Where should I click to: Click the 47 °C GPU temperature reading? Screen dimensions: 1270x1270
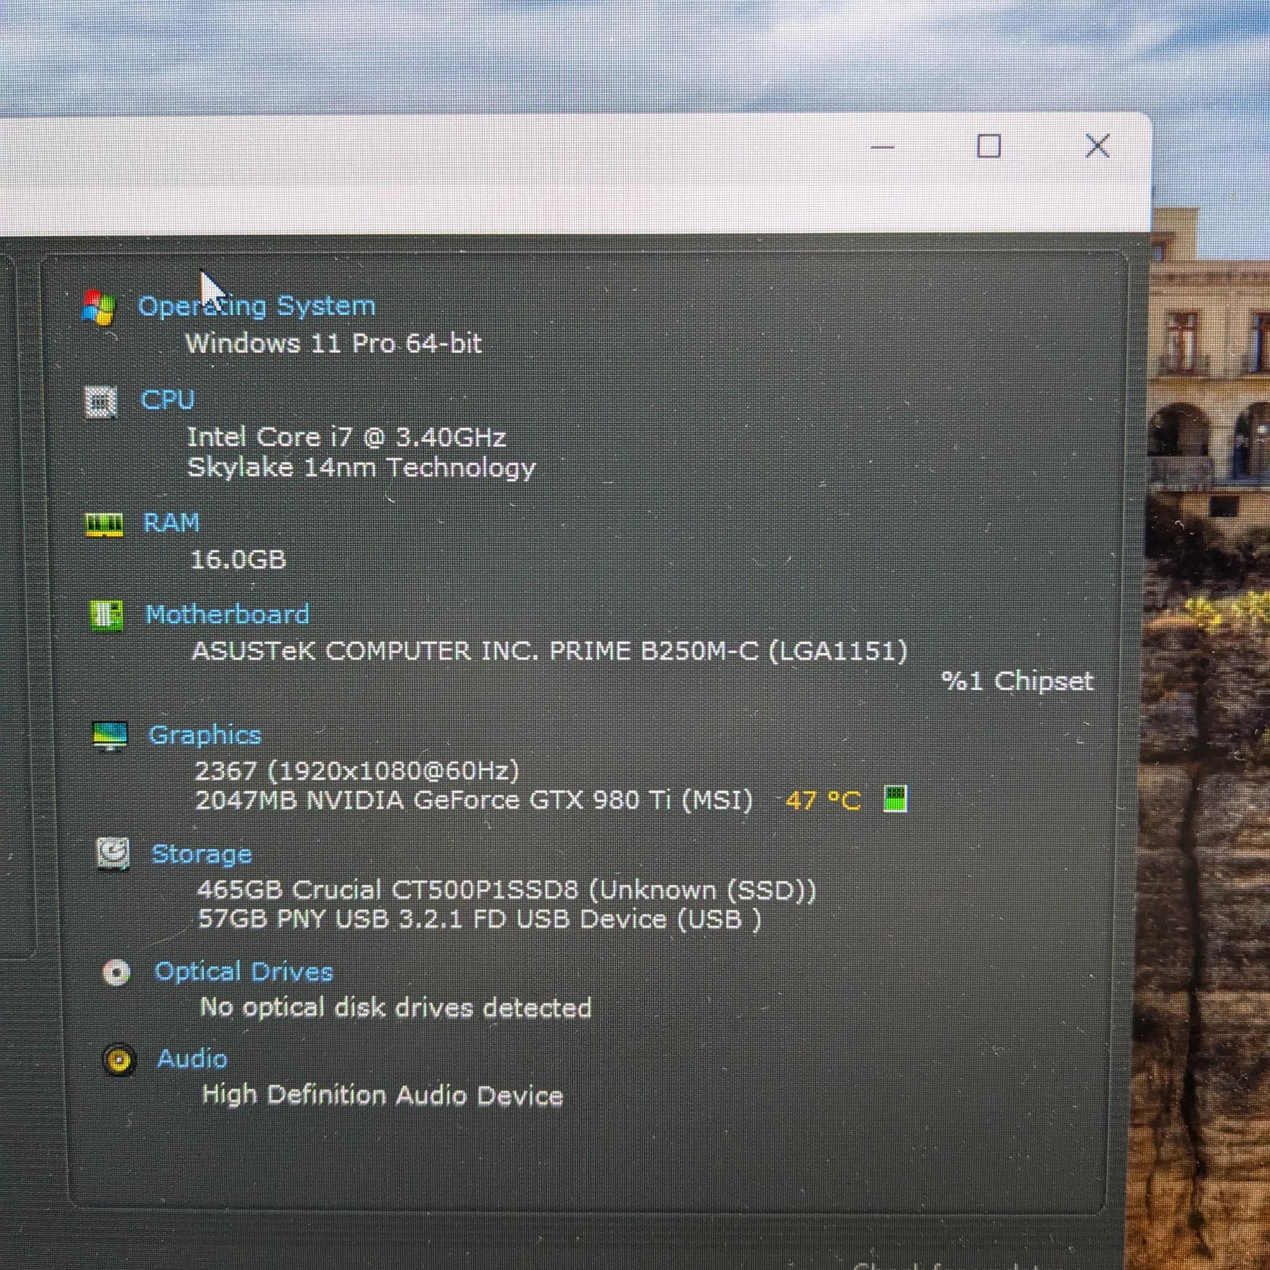[823, 801]
